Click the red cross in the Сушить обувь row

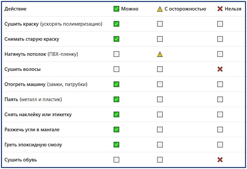pyautogui.click(x=220, y=160)
